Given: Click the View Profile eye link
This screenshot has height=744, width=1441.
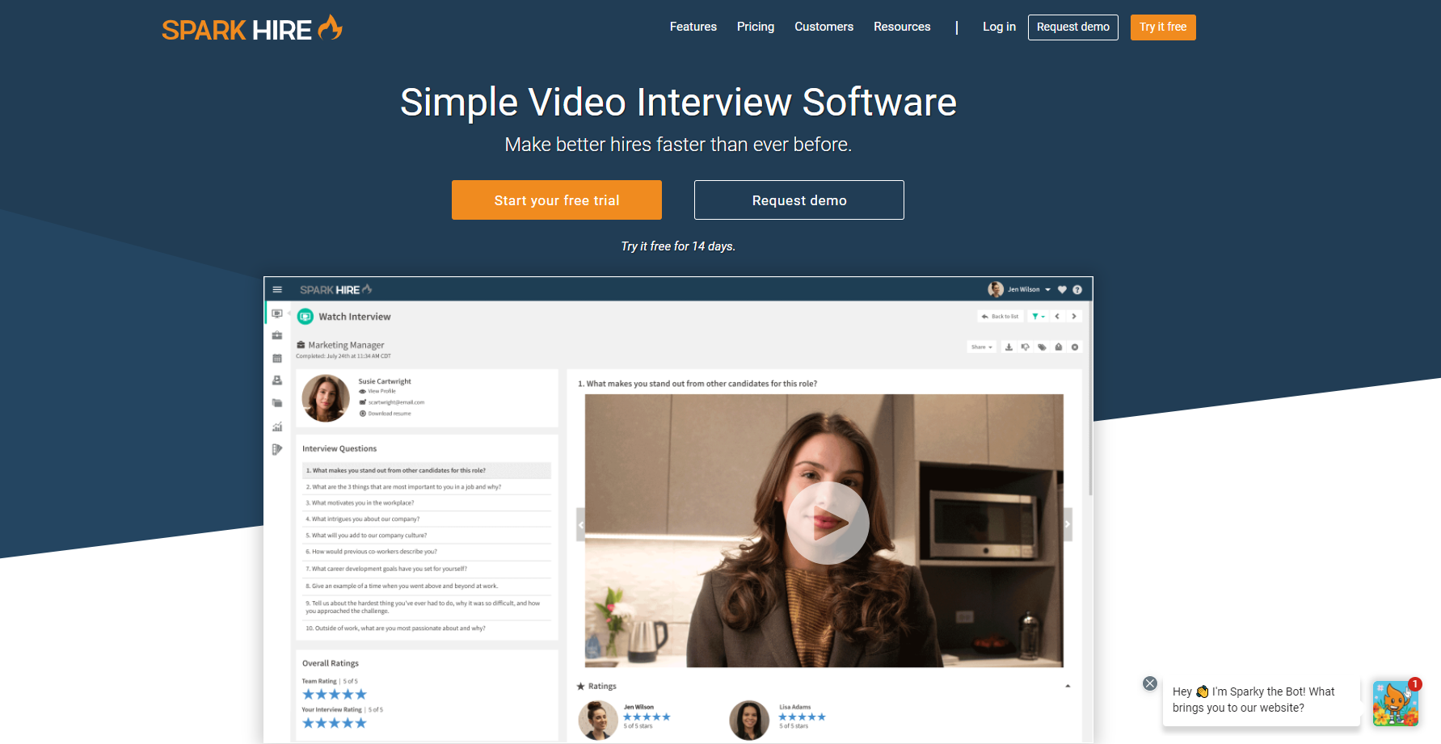Looking at the screenshot, I should (377, 391).
